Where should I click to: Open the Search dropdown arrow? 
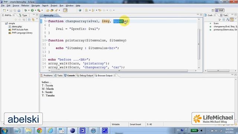pos(59,10)
